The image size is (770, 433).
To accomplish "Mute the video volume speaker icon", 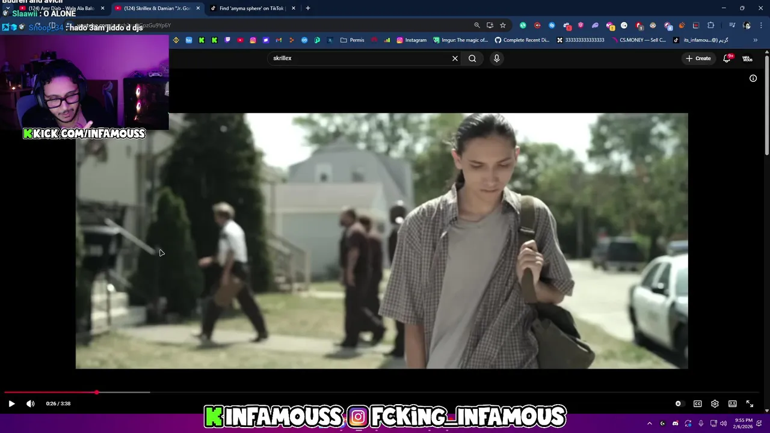I will 31,404.
